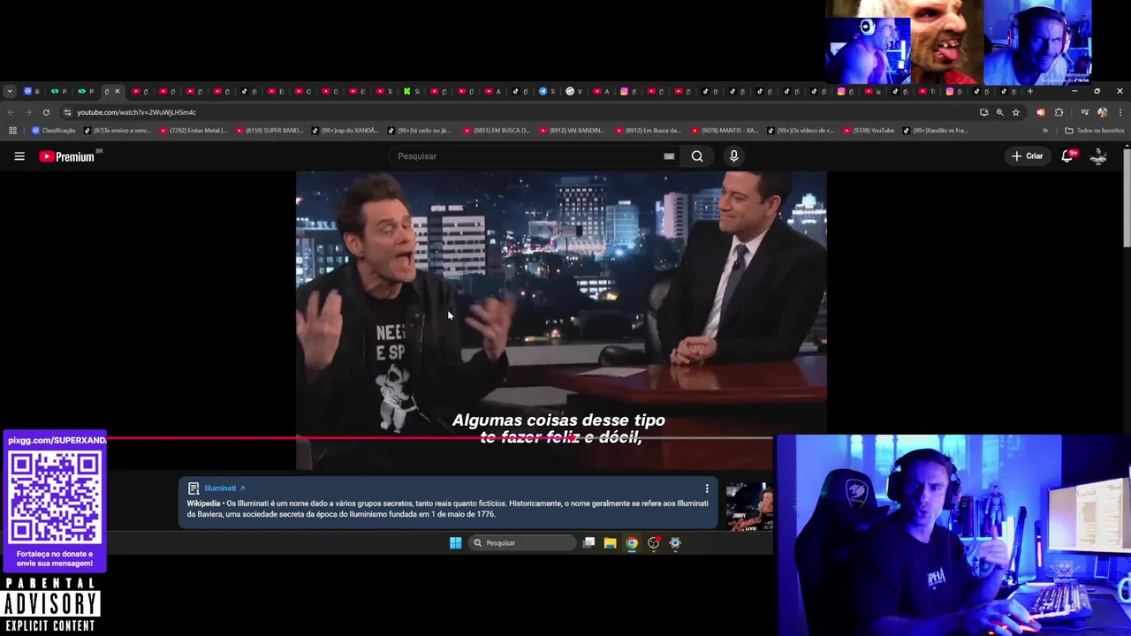Image resolution: width=1131 pixels, height=636 pixels.
Task: Open the zoom magnifier in address bar
Action: pyautogui.click(x=999, y=112)
